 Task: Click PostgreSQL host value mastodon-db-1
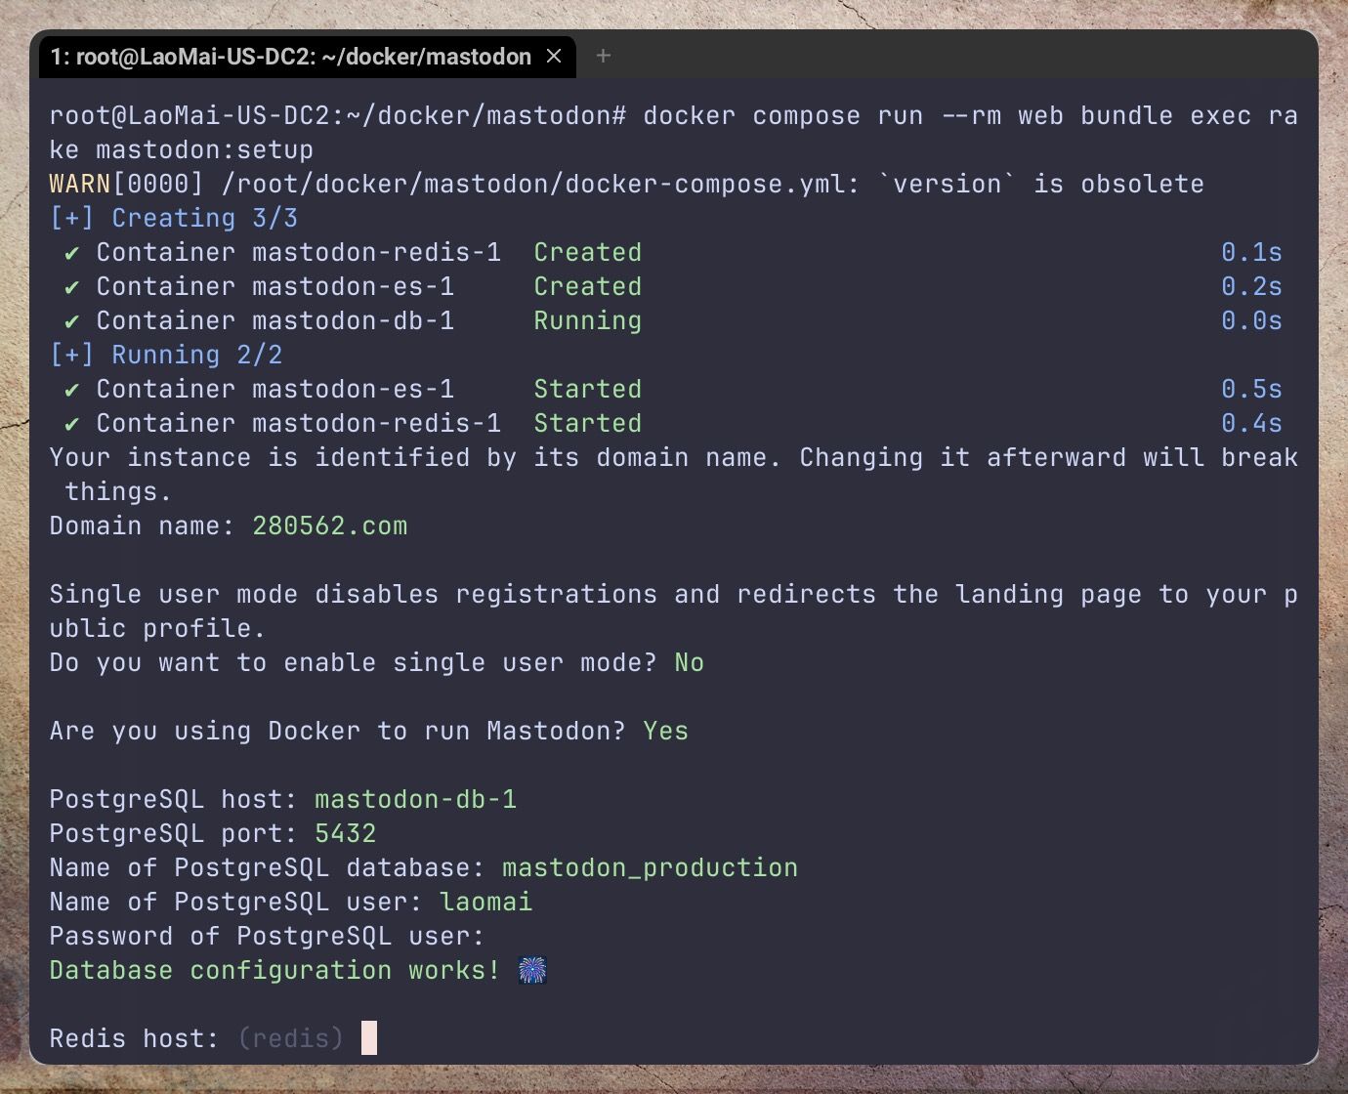416,799
